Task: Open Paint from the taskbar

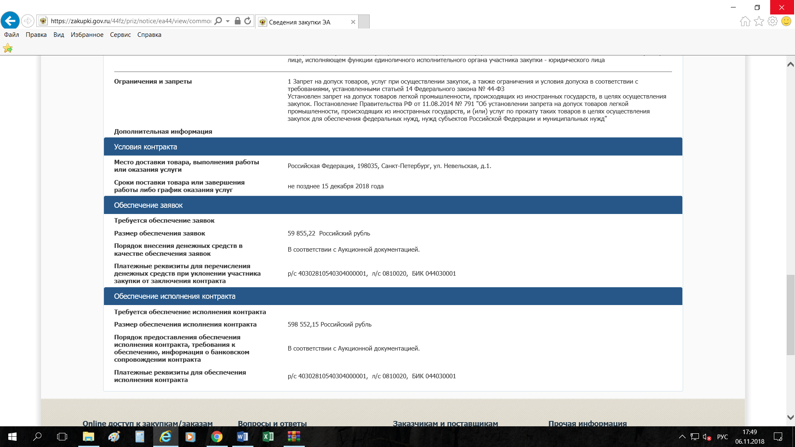Action: tap(114, 437)
